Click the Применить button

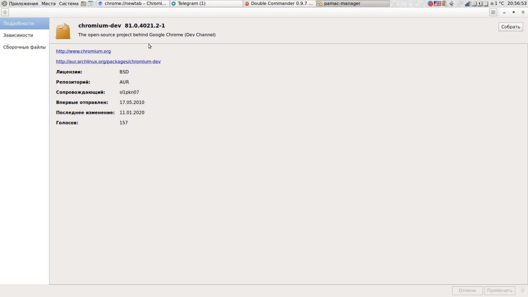tap(500, 290)
